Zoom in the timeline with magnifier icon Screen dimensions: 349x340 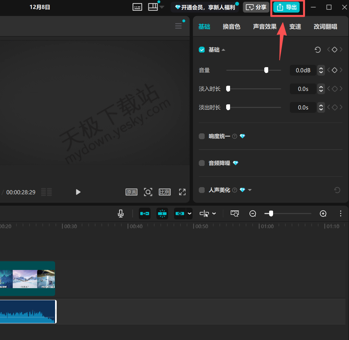click(x=323, y=214)
